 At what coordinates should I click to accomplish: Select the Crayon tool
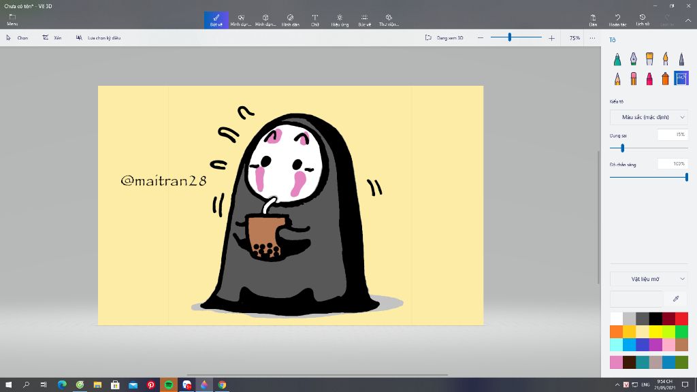(649, 79)
